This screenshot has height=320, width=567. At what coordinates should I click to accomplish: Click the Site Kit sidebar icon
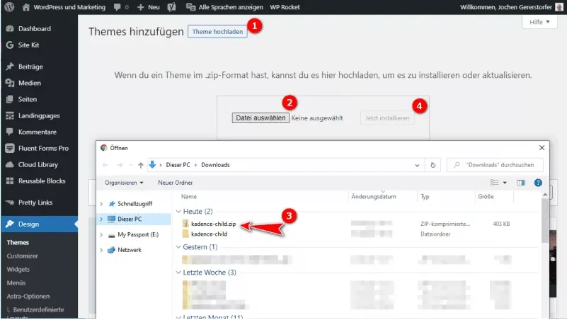pyautogui.click(x=10, y=45)
